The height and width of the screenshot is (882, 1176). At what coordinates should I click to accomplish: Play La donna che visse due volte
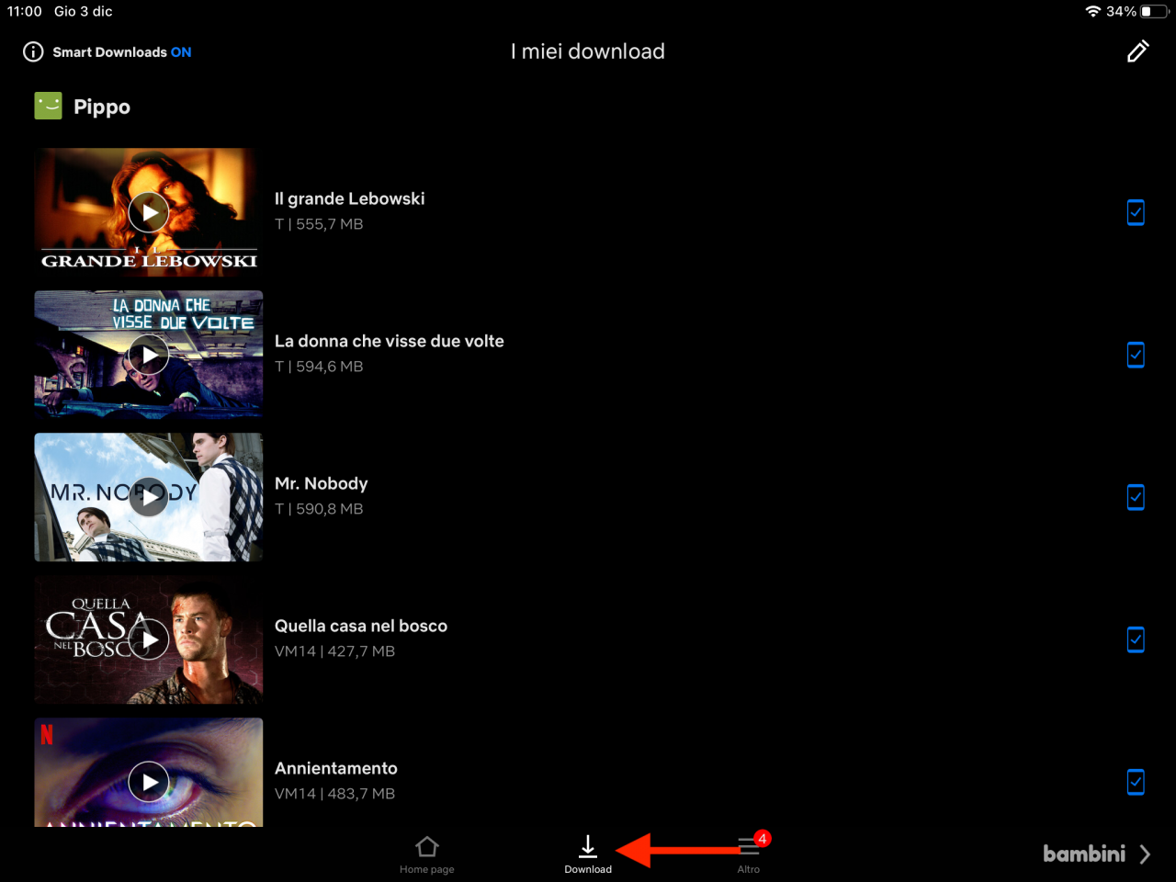(149, 355)
